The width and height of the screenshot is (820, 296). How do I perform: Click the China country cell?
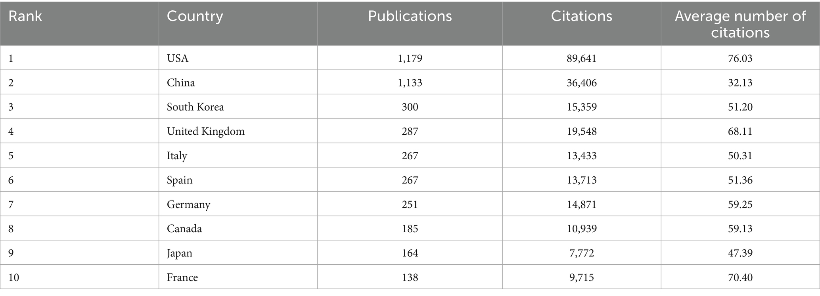[x=181, y=82]
